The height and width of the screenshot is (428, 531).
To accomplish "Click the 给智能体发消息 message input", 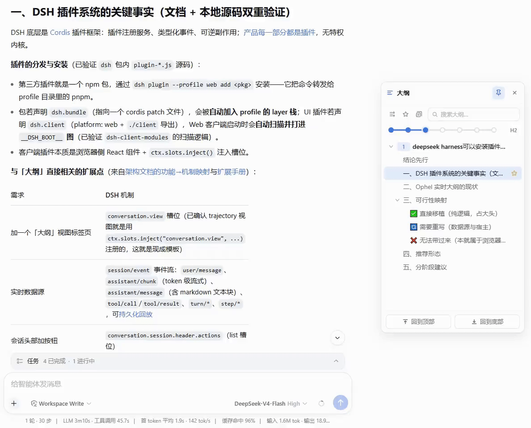I will click(177, 384).
